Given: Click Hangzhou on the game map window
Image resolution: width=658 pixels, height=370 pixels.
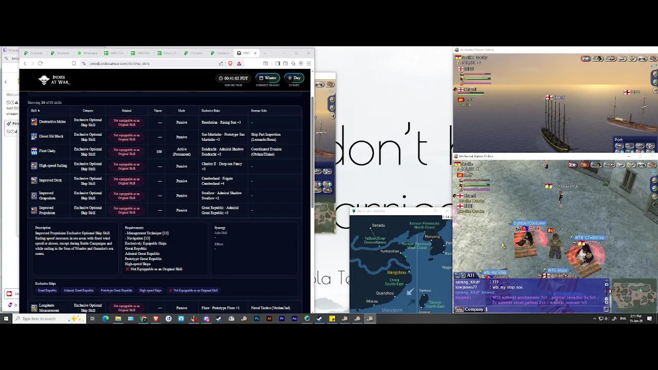Looking at the screenshot, I should pos(396,272).
